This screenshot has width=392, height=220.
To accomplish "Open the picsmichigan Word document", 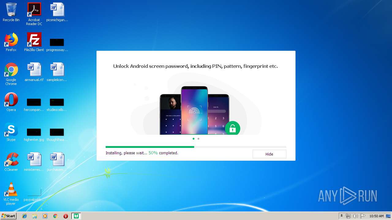I will click(57, 12).
